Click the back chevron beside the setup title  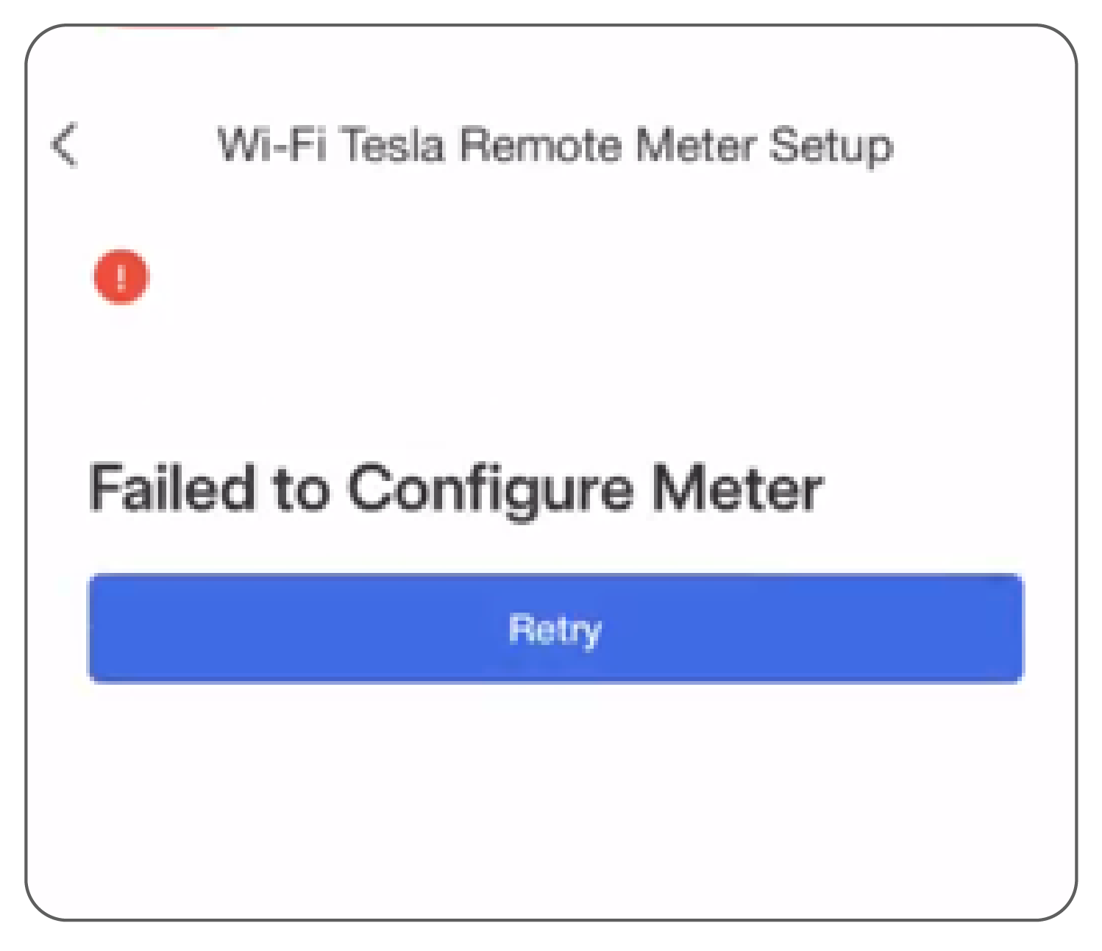click(x=64, y=145)
